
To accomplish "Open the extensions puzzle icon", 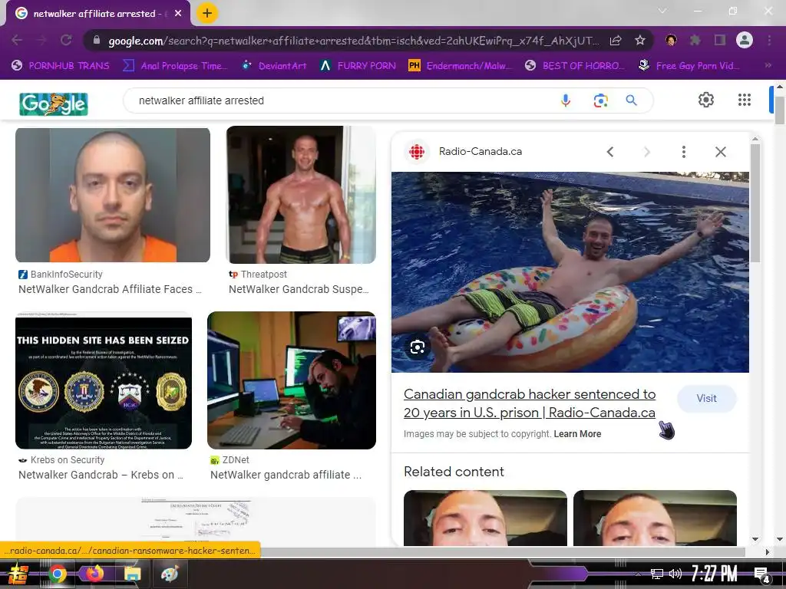I will click(695, 40).
